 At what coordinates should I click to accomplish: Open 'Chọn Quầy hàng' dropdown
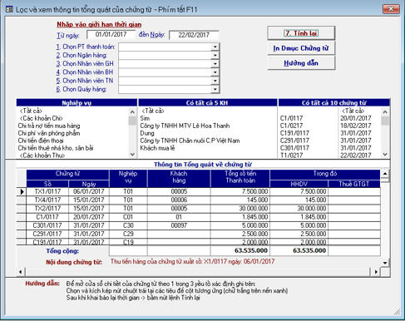[215, 89]
